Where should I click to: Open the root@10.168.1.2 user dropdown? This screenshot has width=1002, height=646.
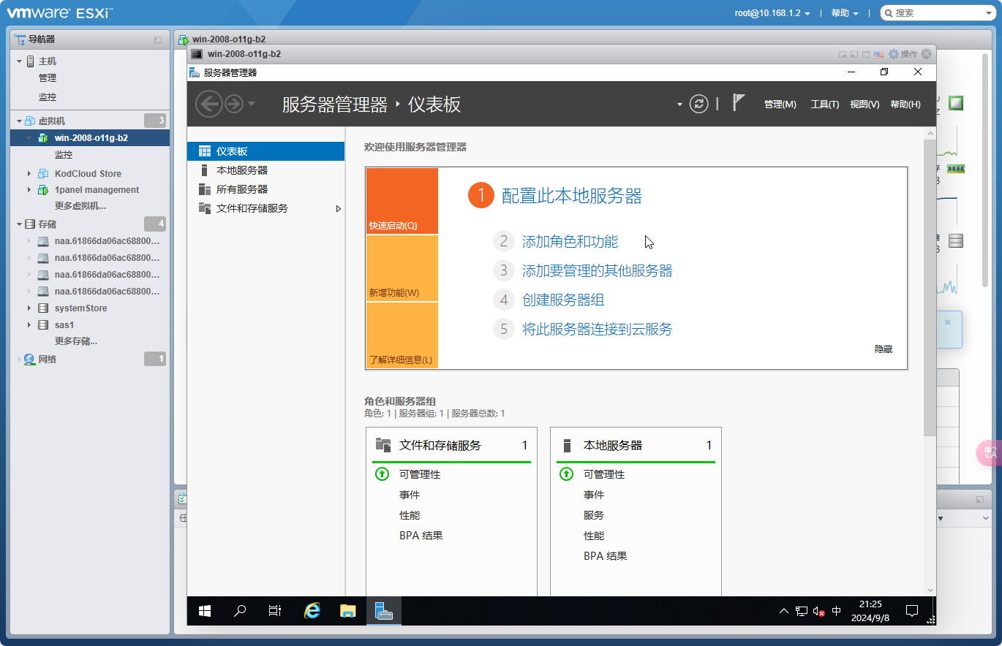click(772, 13)
